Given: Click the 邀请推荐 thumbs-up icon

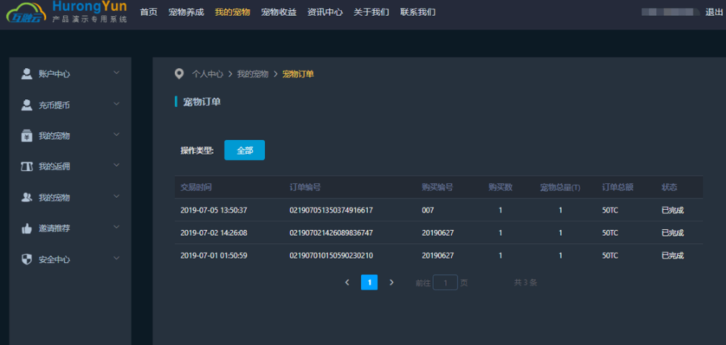Looking at the screenshot, I should [27, 228].
